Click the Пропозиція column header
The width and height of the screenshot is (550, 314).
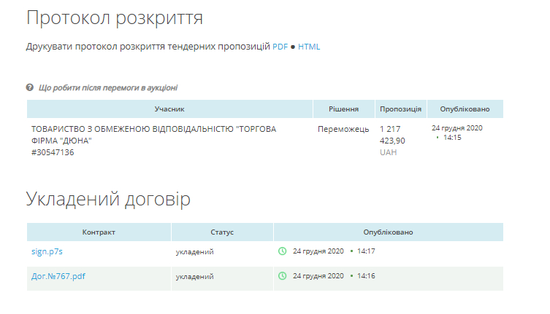(x=400, y=109)
